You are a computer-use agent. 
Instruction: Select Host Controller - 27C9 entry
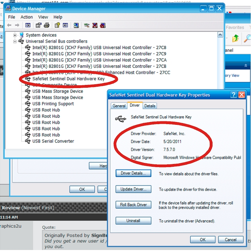click(99, 54)
